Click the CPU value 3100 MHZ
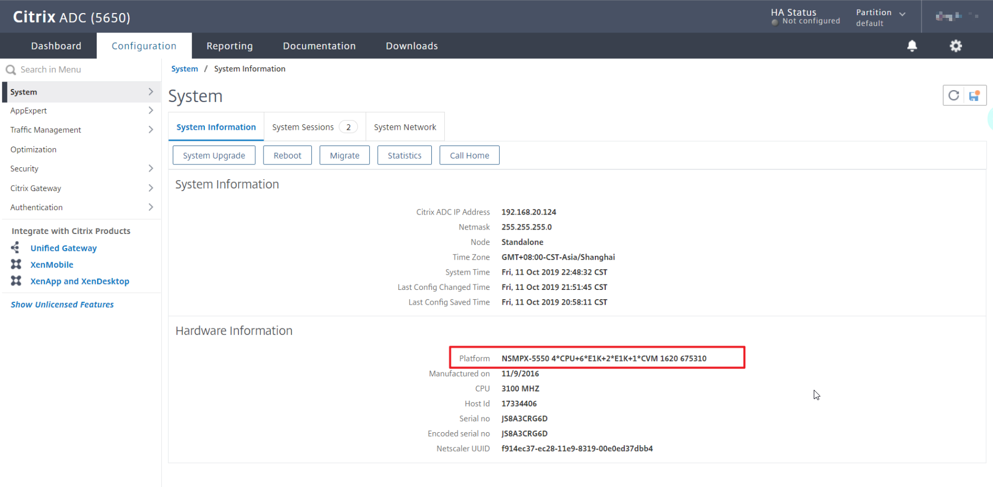The image size is (993, 487). (520, 389)
